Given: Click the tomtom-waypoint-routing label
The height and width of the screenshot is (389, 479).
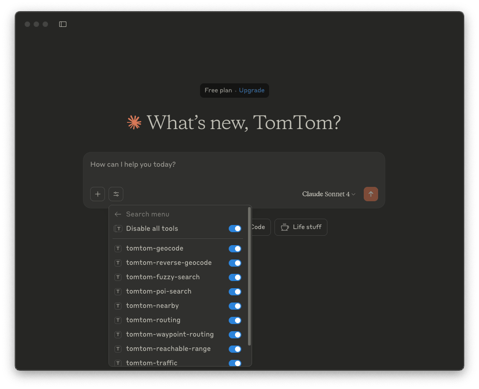Looking at the screenshot, I should point(170,334).
